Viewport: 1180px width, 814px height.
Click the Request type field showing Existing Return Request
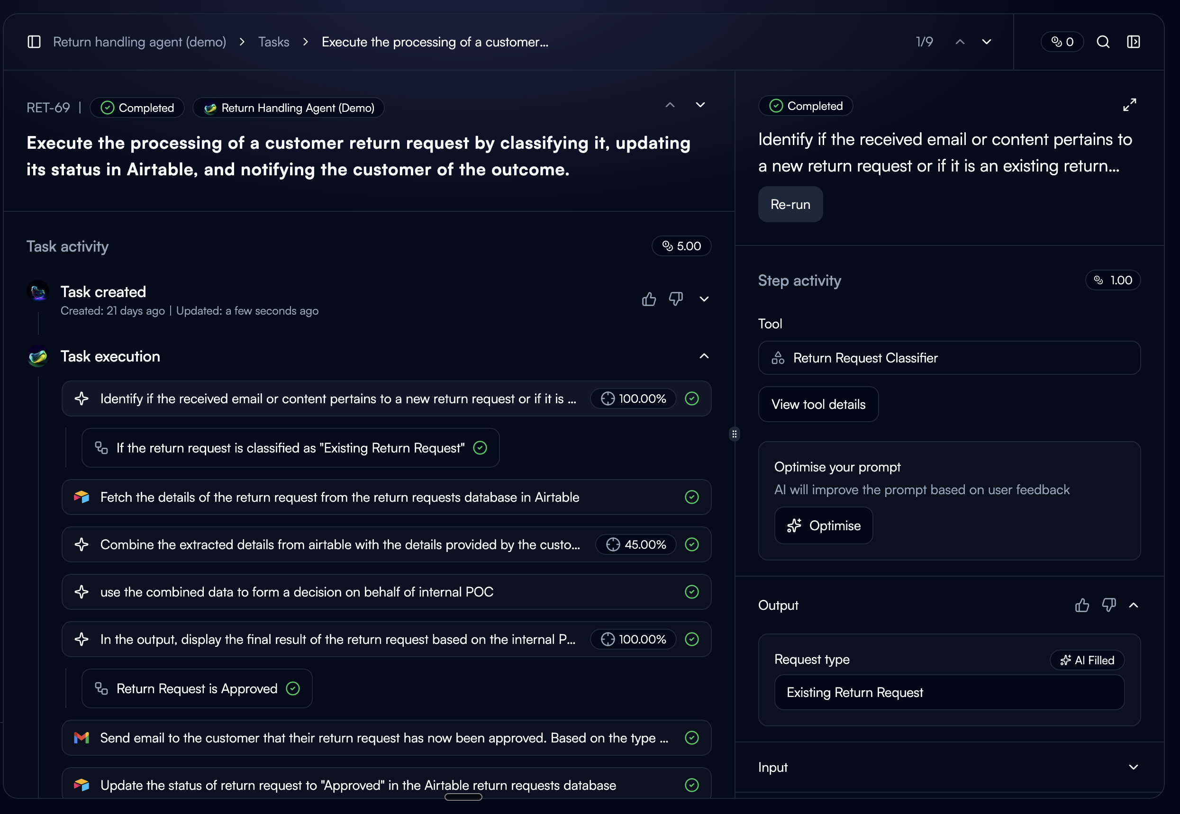(x=949, y=692)
